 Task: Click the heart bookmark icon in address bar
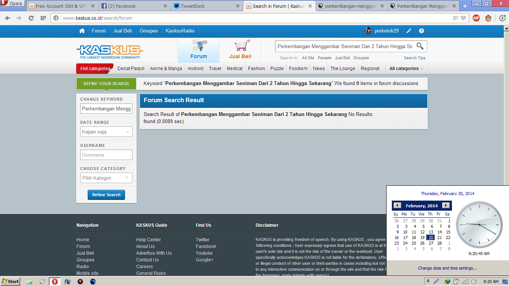point(463,18)
